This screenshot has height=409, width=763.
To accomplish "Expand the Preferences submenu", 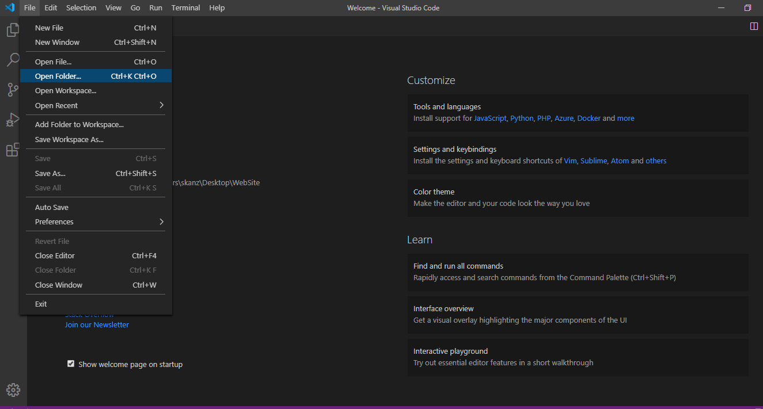I will (x=96, y=221).
